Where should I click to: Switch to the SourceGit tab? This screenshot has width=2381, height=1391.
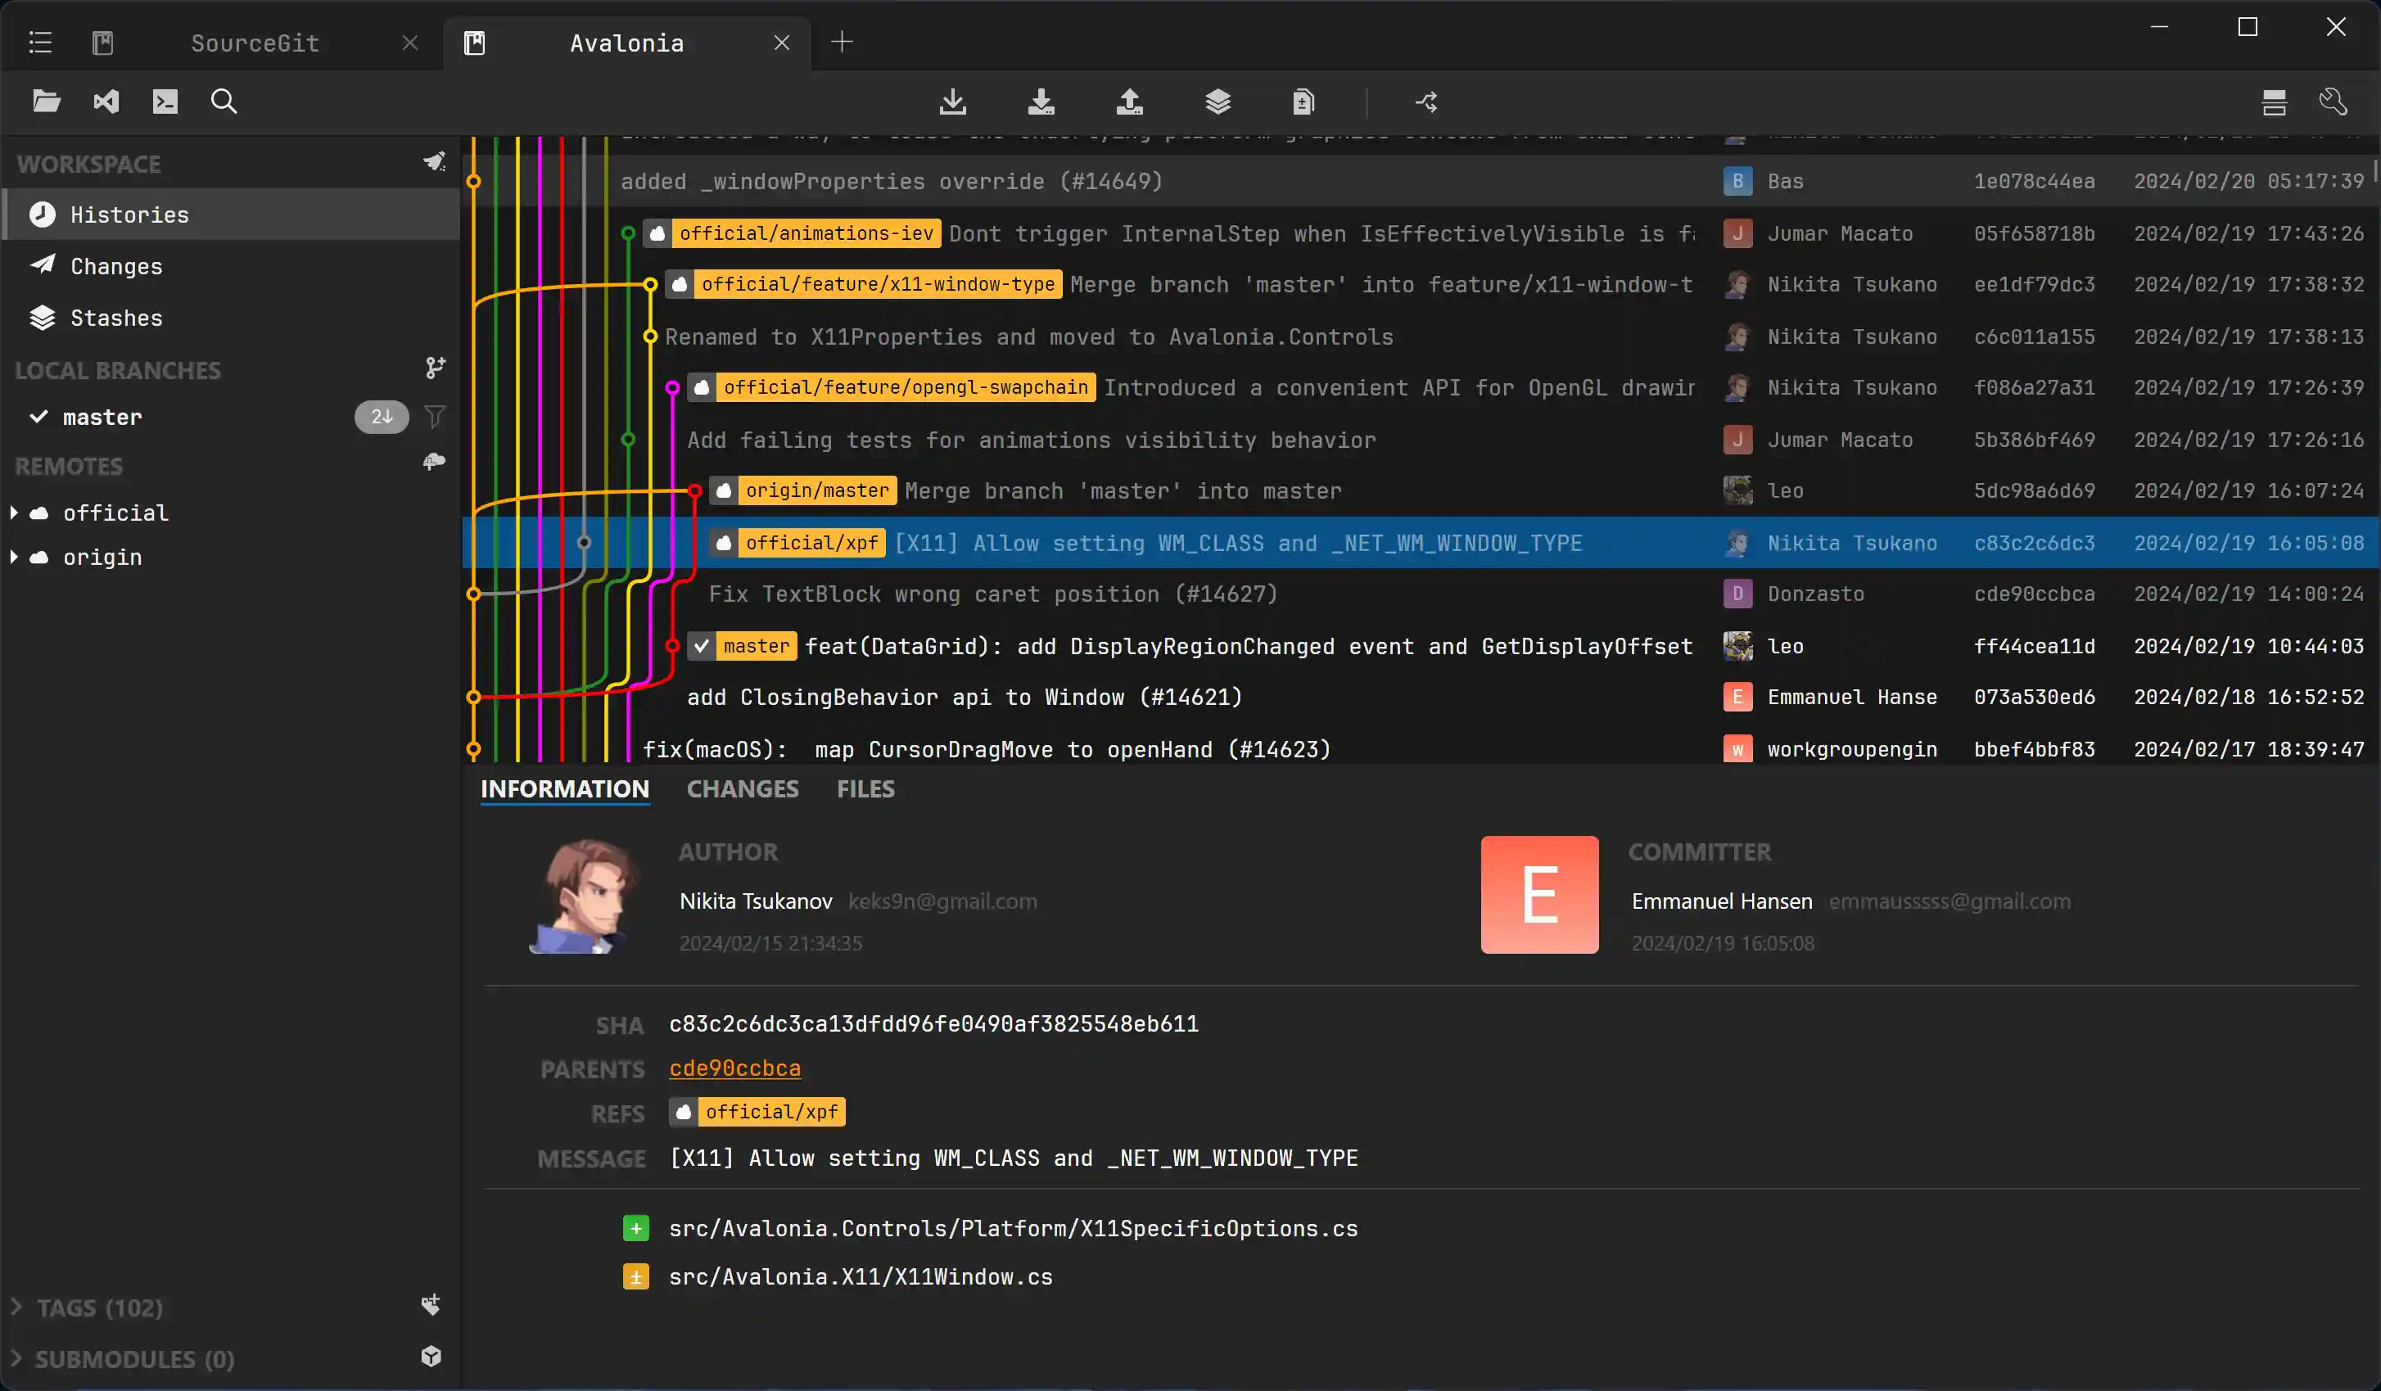[x=255, y=43]
